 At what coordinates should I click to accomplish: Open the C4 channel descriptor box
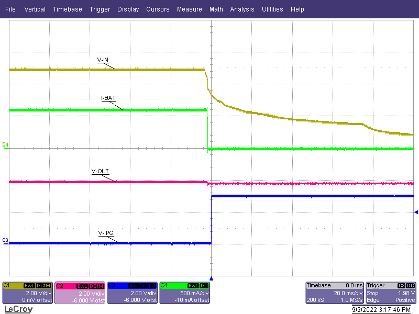click(x=184, y=294)
